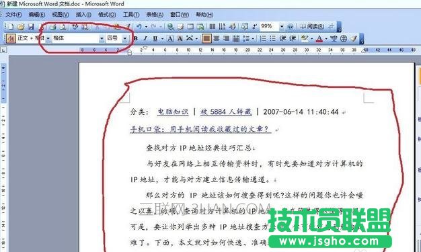
Task: Expand the Undo history dropdown arrow
Action: point(146,27)
